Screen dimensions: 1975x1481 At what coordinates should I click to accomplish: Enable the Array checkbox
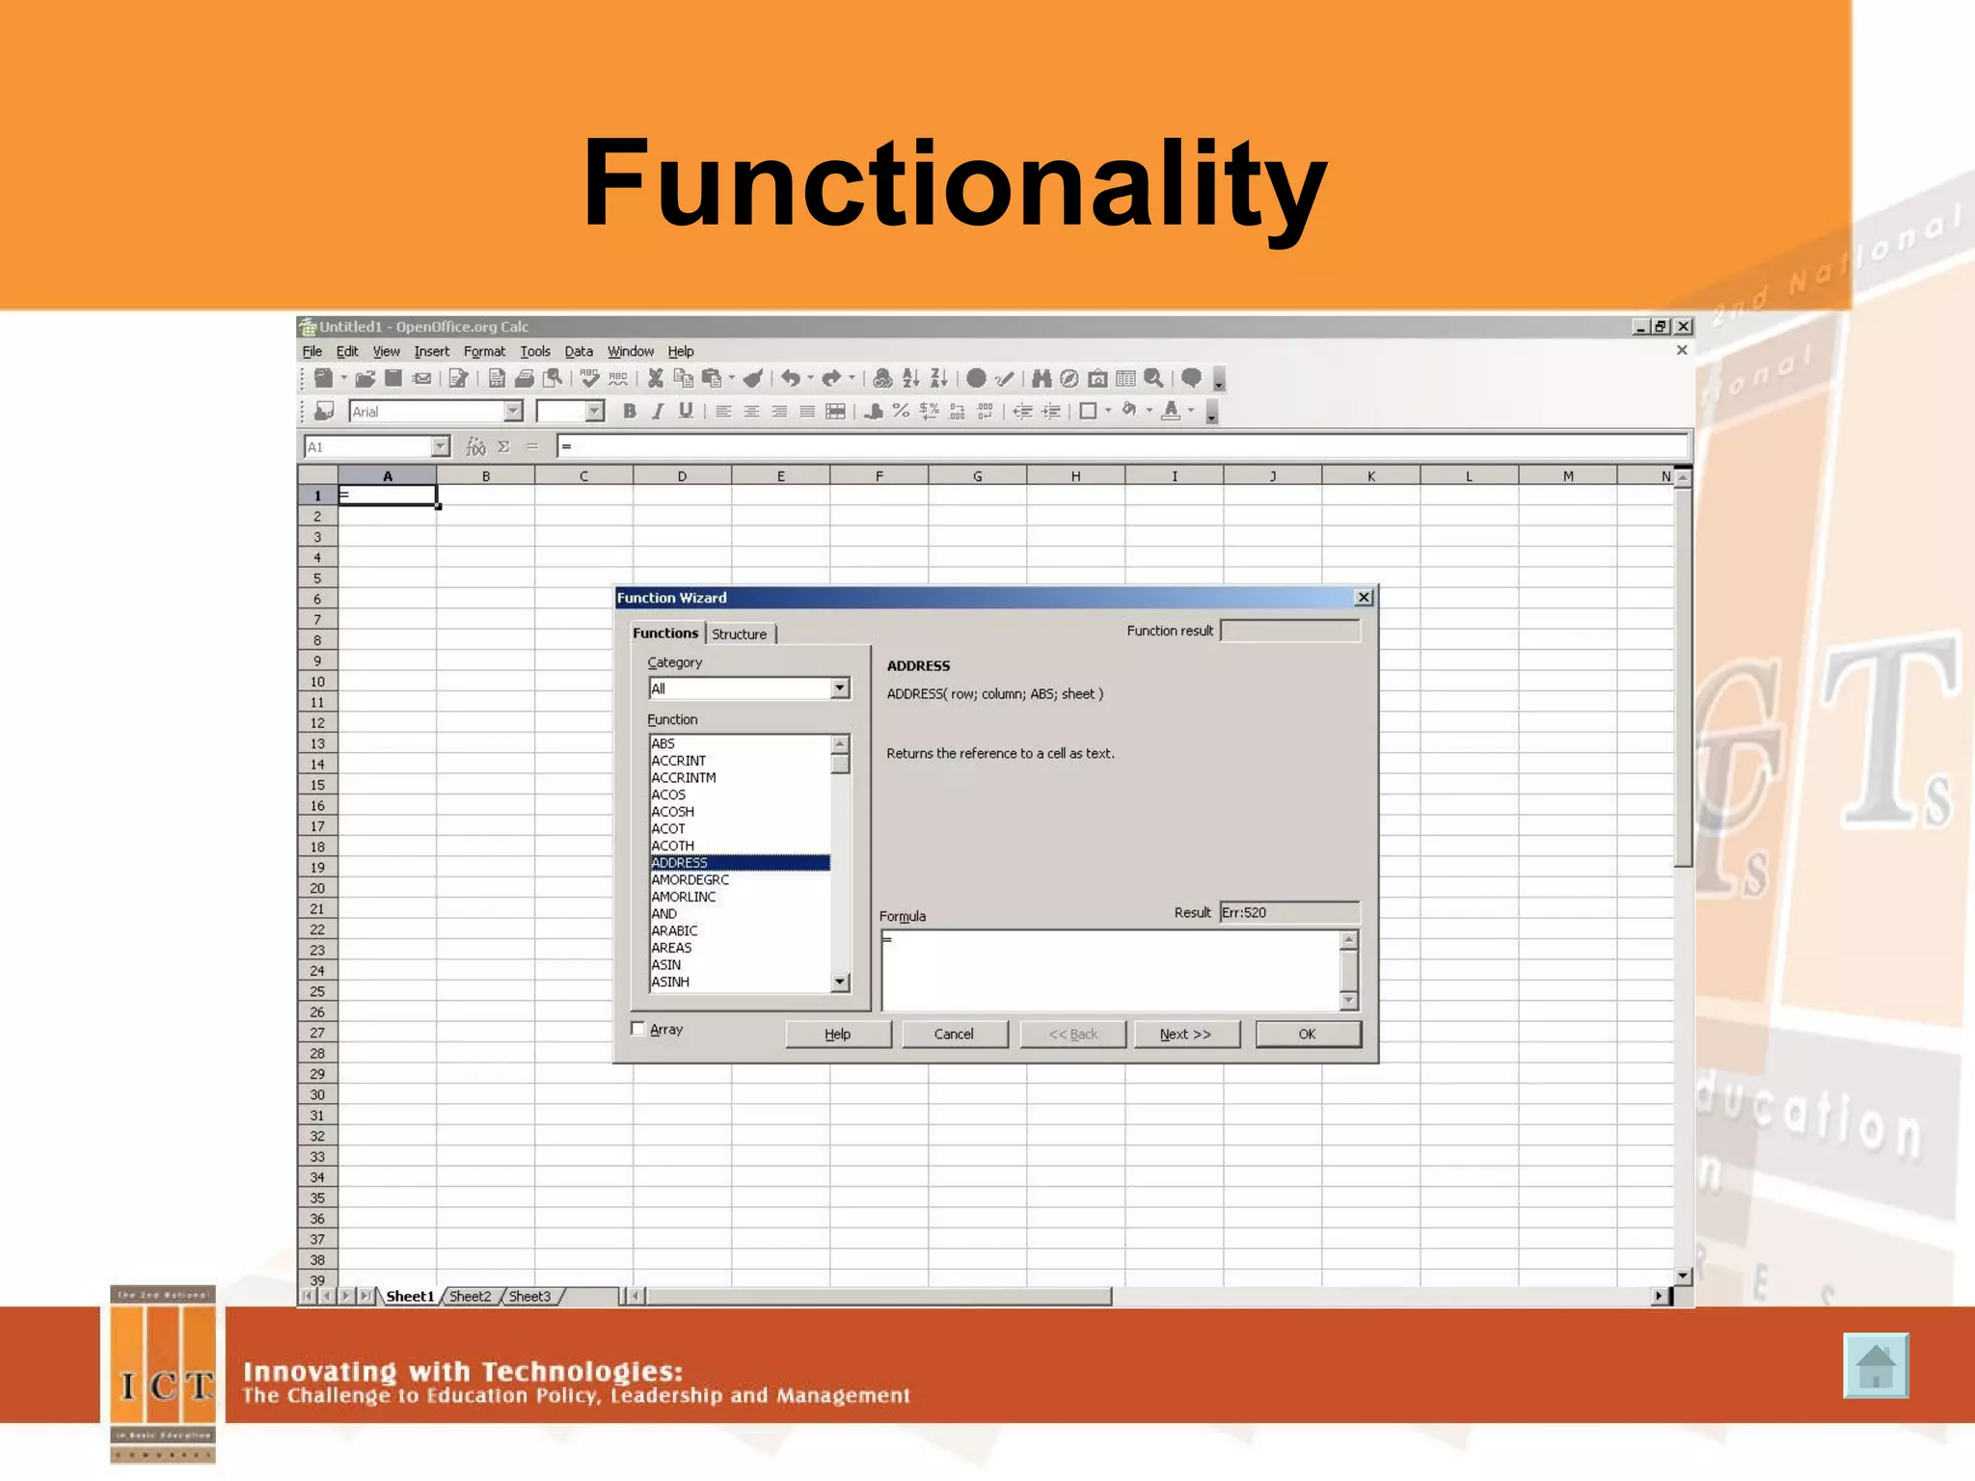638,1029
